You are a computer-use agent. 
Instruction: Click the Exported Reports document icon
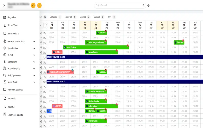[x=5, y=115]
